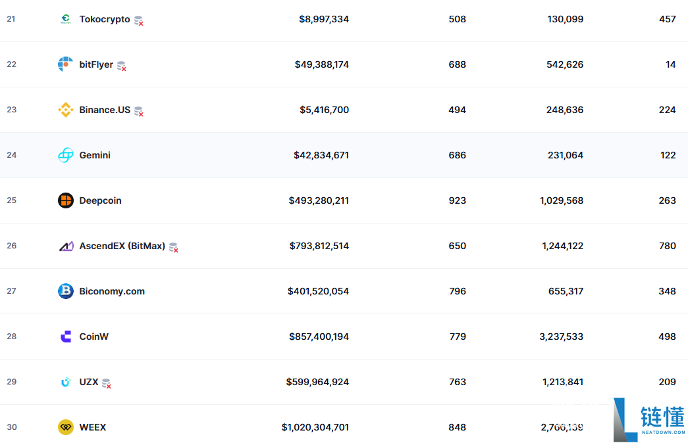Click the value 923 in Deepcoin row
The image size is (688, 443).
457,200
